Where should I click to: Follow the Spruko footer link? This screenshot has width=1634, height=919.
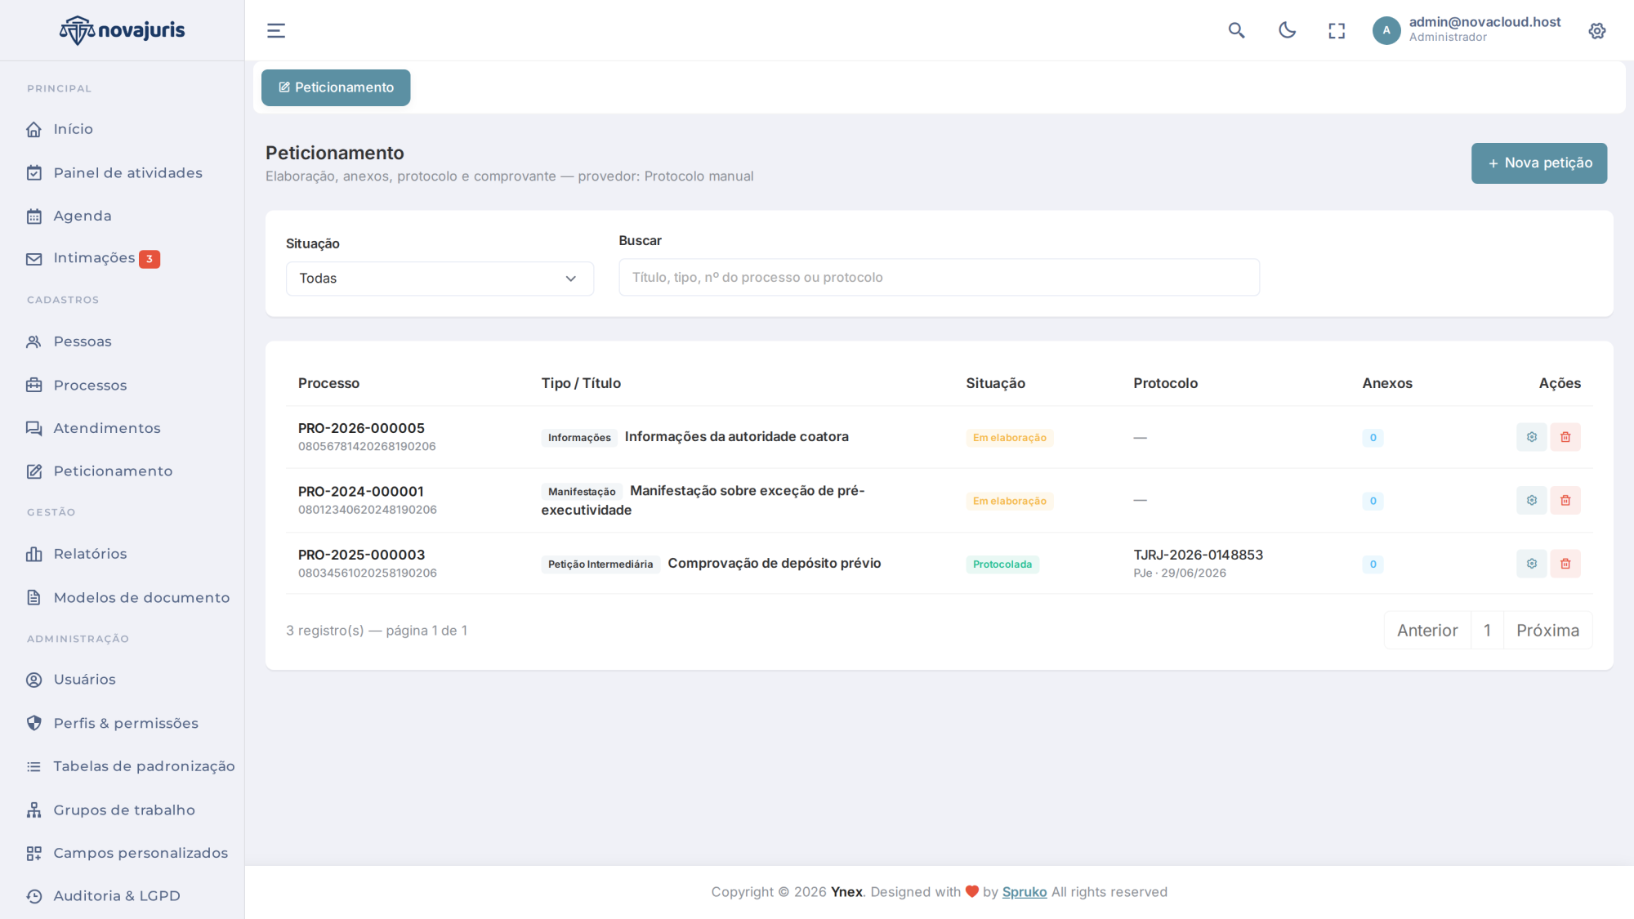tap(1025, 892)
